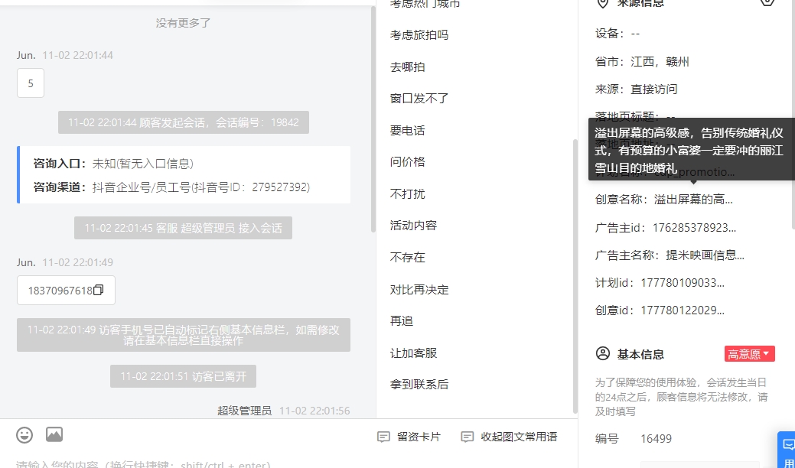Click the 基本信息 person icon
Screen dimensions: 795x468
[603, 353]
